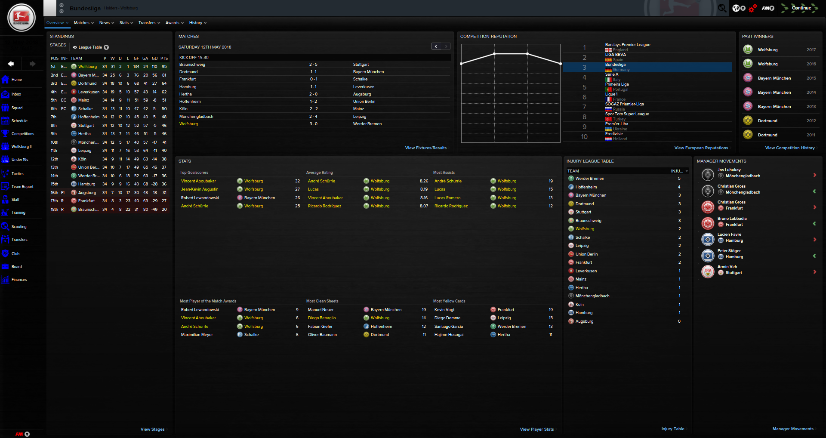Open the Club shield sidebar icon
The height and width of the screenshot is (438, 826).
[x=5, y=253]
